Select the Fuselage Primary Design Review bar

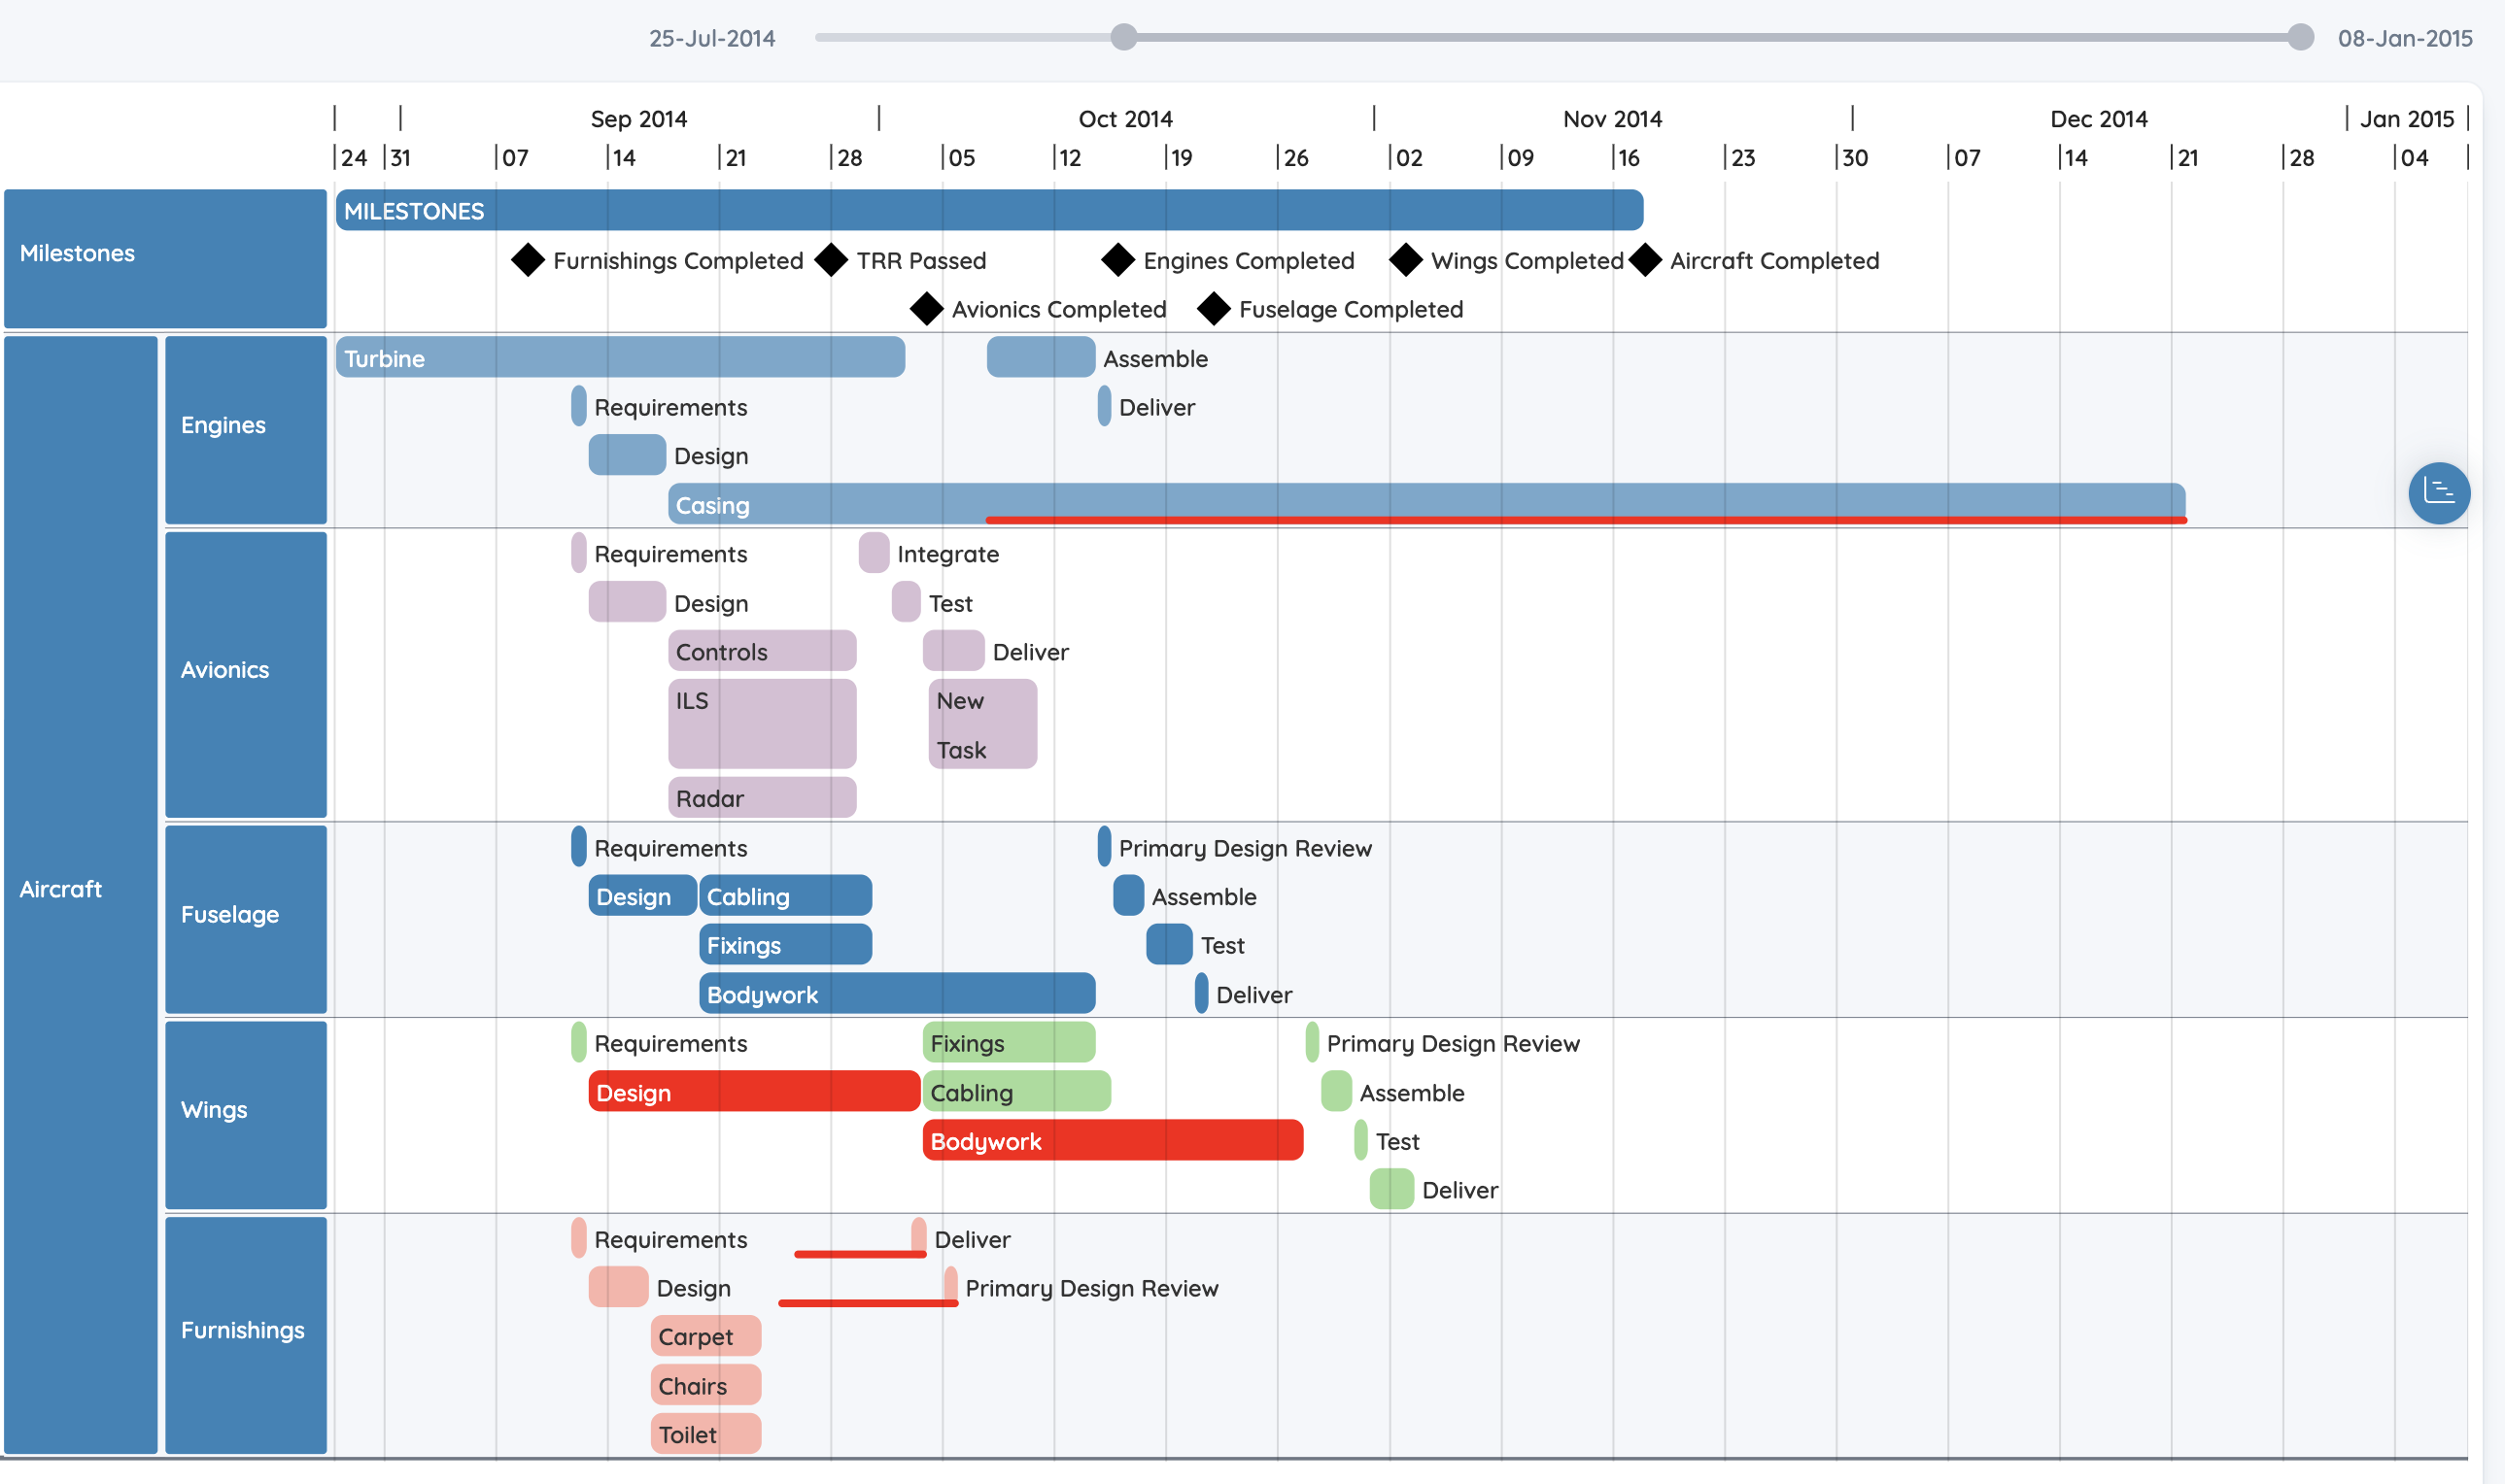click(x=1105, y=846)
